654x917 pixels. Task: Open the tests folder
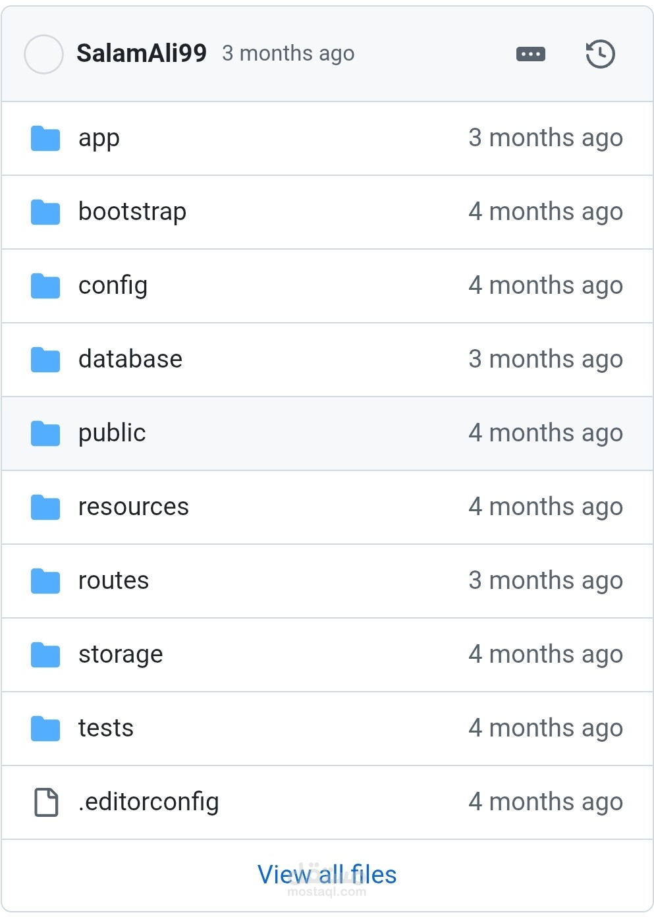tap(106, 728)
